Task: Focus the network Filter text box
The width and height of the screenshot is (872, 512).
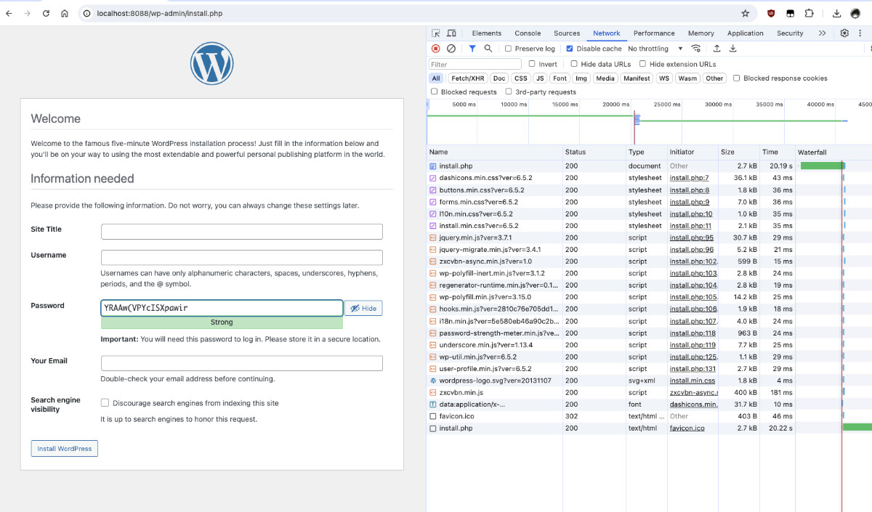Action: [475, 64]
